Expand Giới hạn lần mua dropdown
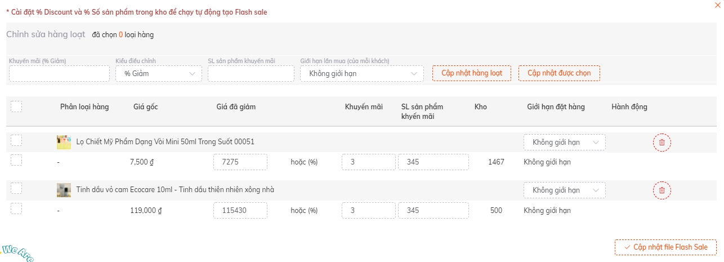The height and width of the screenshot is (262, 724). click(362, 73)
